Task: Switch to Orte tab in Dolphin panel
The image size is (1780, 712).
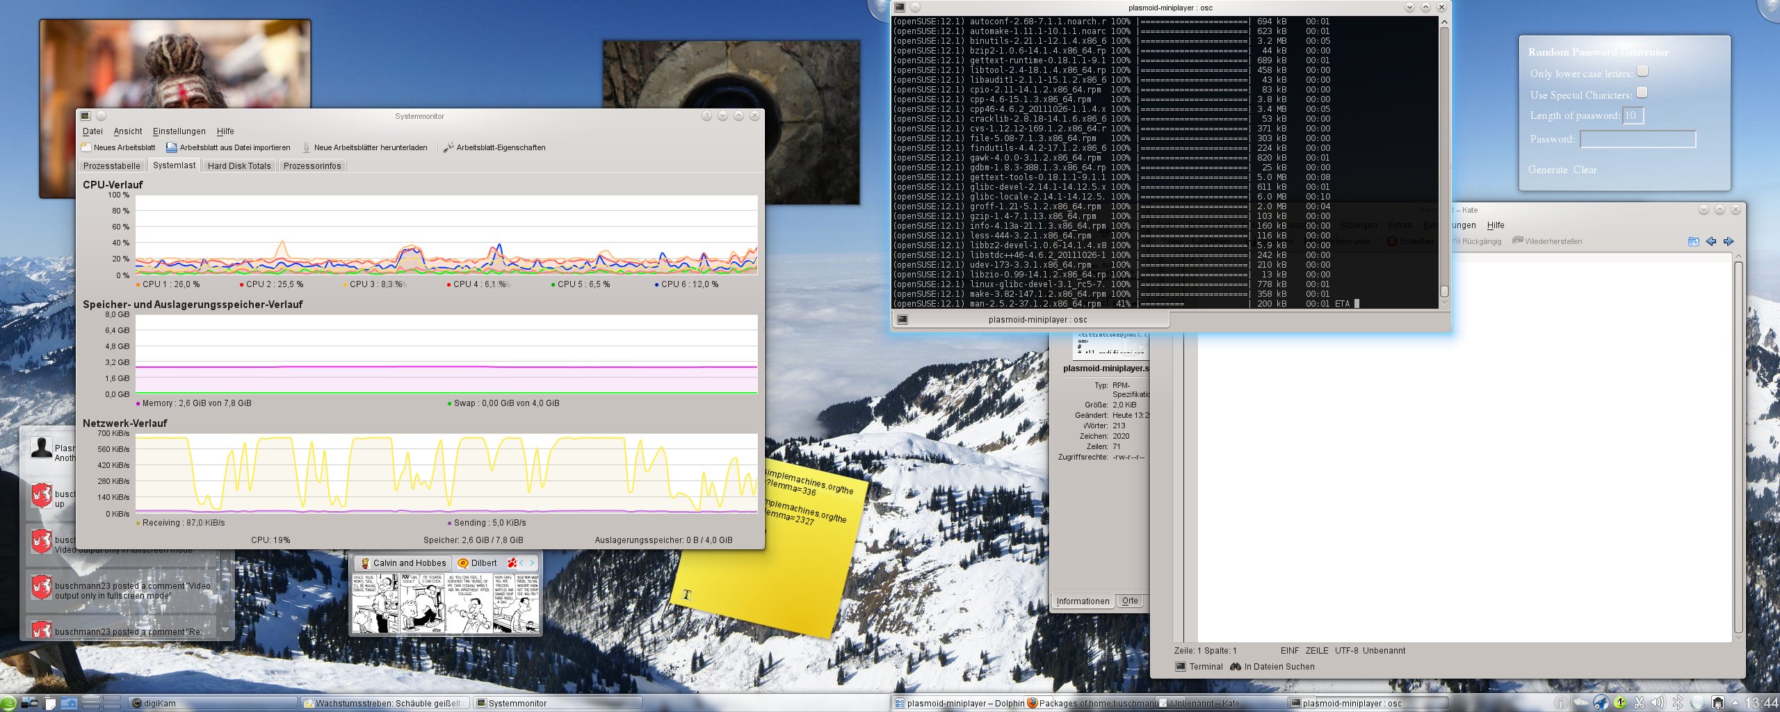Action: coord(1130,601)
